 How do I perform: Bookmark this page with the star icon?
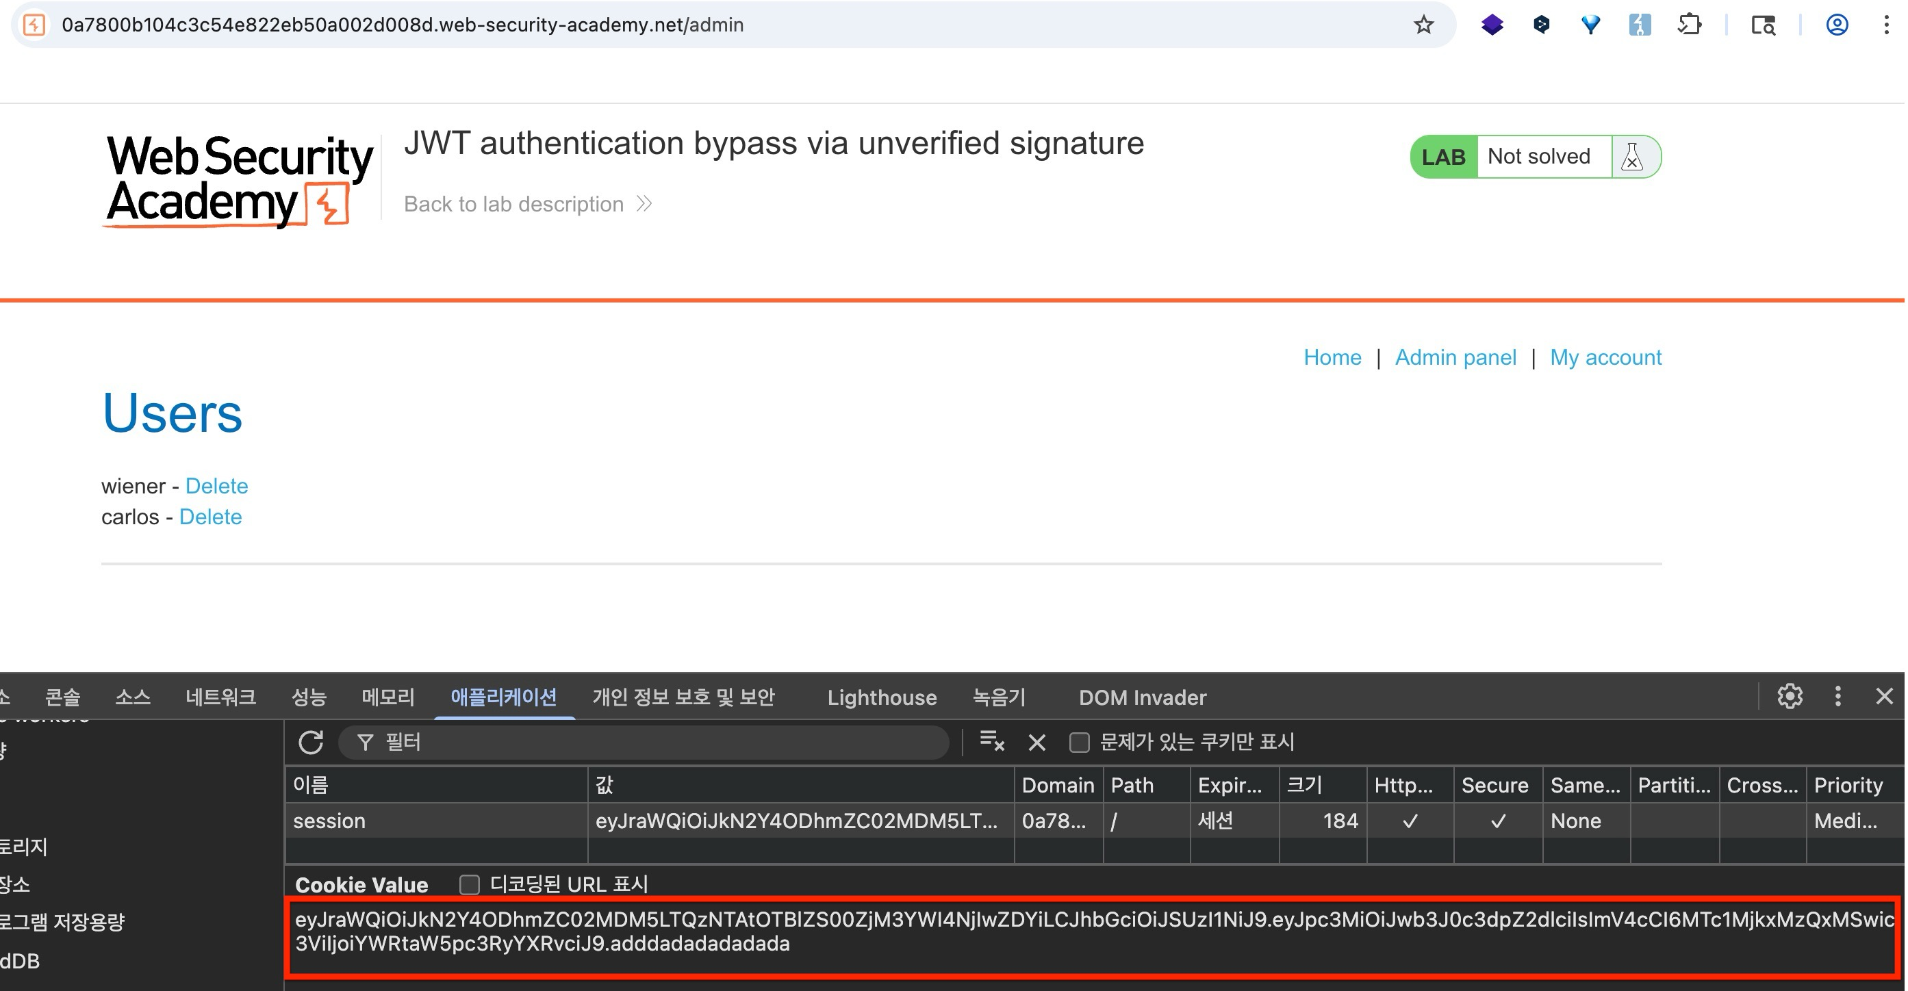click(1423, 25)
